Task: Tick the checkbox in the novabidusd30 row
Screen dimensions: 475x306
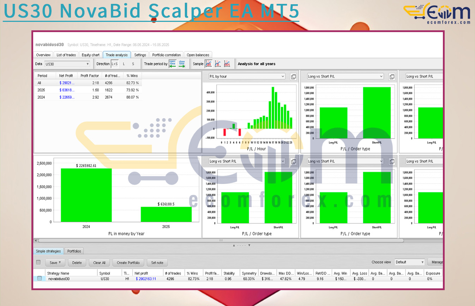Action: [40, 279]
